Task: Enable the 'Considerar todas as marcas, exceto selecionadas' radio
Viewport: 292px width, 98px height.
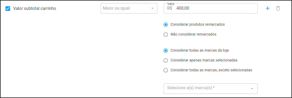Action: tap(165, 70)
